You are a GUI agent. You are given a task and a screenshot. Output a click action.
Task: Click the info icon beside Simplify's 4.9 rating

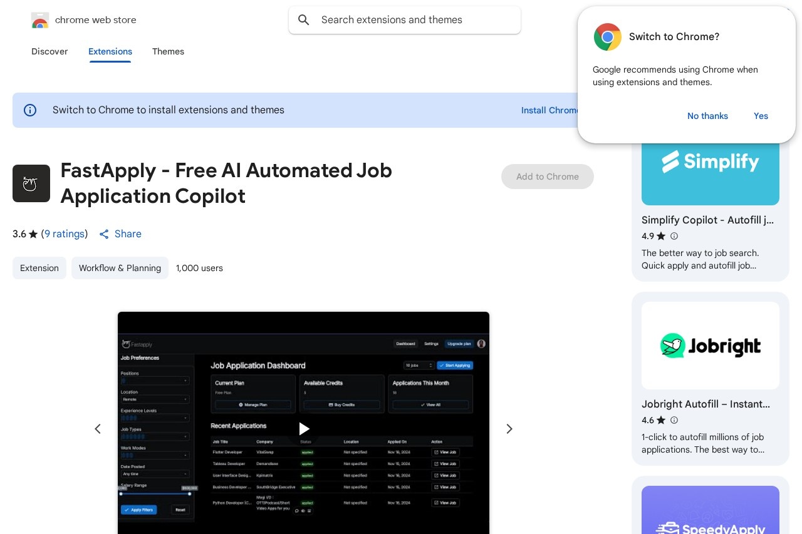(674, 236)
